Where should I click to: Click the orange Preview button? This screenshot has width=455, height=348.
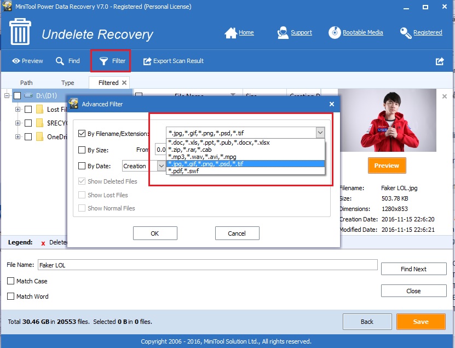(x=387, y=165)
